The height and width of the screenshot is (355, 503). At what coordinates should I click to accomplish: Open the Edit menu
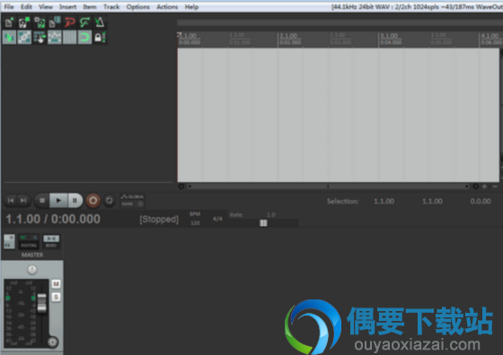26,6
